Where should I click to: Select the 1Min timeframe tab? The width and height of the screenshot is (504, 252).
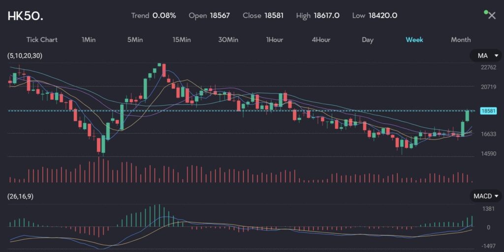pyautogui.click(x=89, y=40)
